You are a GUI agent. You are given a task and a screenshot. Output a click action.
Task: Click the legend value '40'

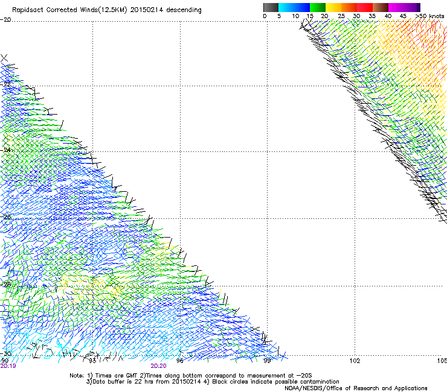pyautogui.click(x=388, y=16)
